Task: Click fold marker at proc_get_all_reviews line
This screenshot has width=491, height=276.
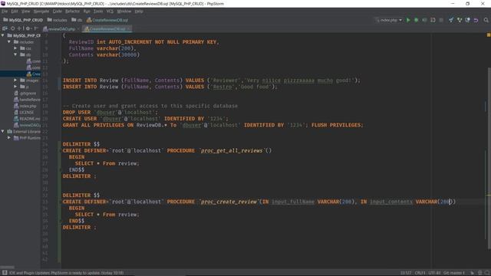Action: [60, 150]
